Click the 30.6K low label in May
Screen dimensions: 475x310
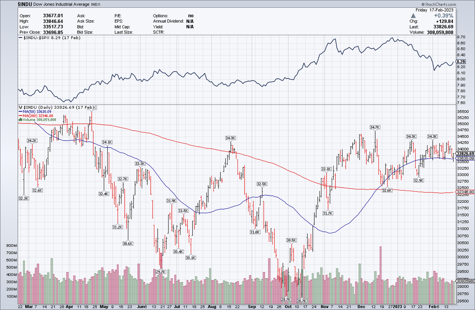pyautogui.click(x=127, y=244)
